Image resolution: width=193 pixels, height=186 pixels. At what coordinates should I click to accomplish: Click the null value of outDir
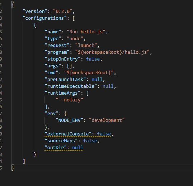coord(78,148)
